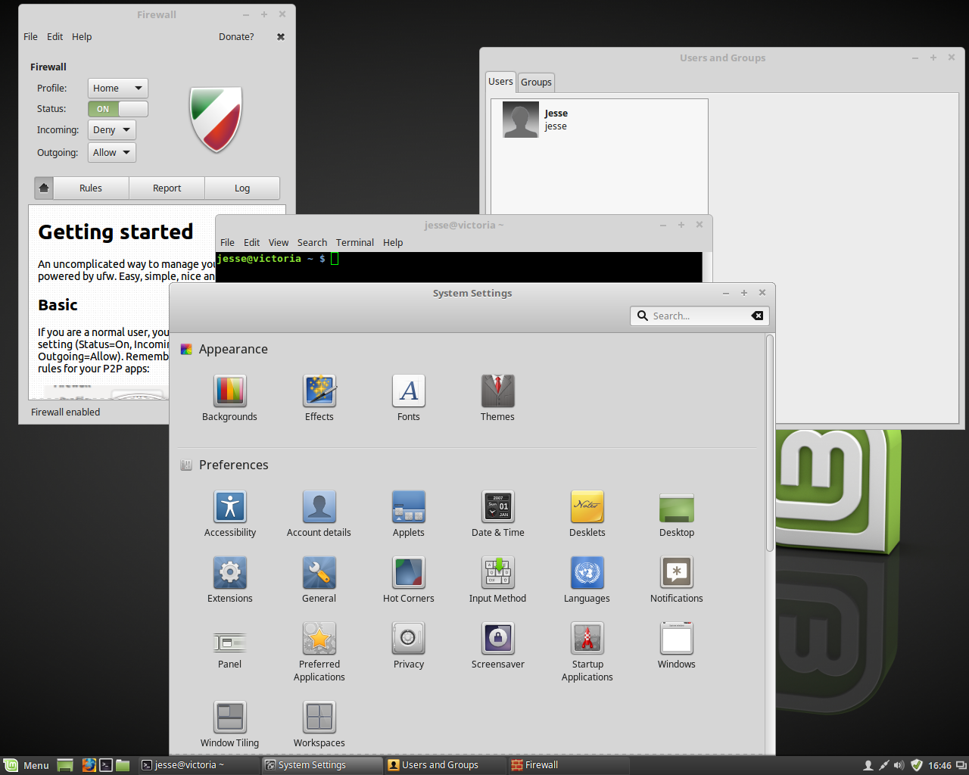Open Extensions settings icon

click(230, 573)
